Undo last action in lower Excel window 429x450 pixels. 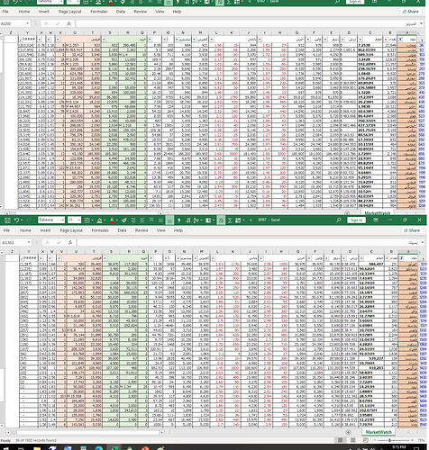pos(17,220)
